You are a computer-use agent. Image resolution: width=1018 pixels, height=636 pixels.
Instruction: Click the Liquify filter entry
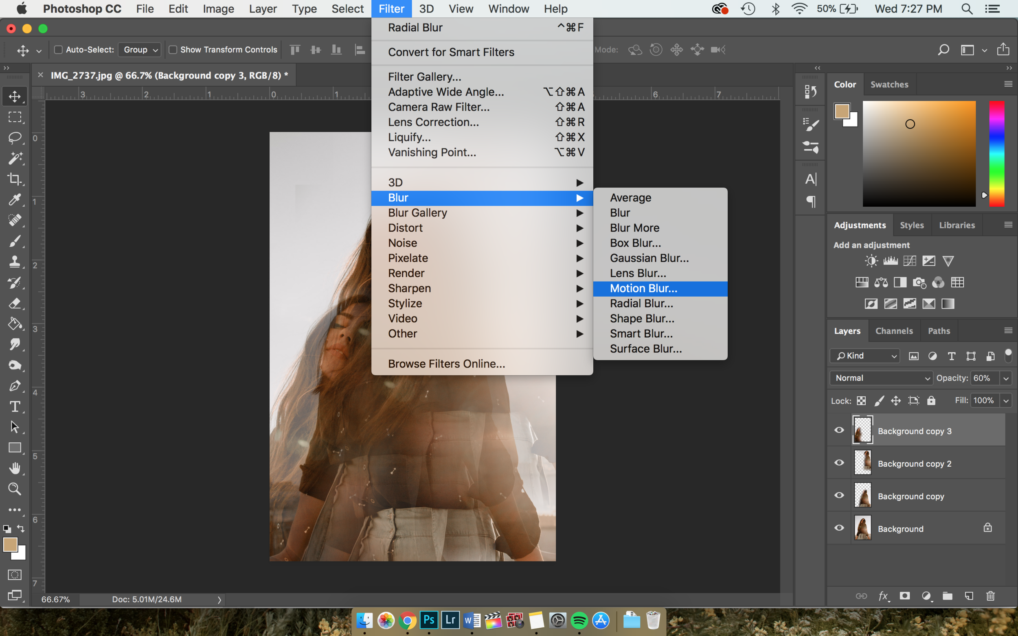click(x=482, y=138)
